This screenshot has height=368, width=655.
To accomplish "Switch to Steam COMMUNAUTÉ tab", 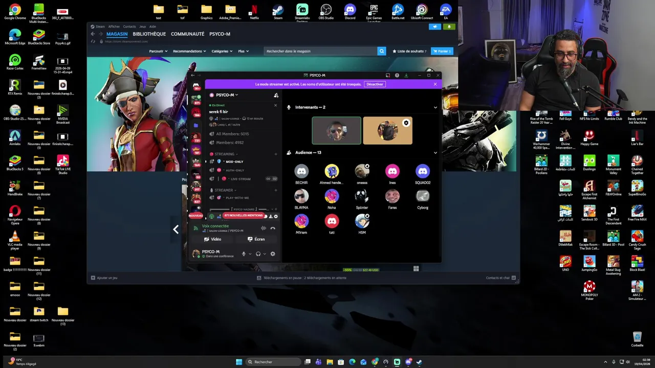I will pyautogui.click(x=187, y=34).
